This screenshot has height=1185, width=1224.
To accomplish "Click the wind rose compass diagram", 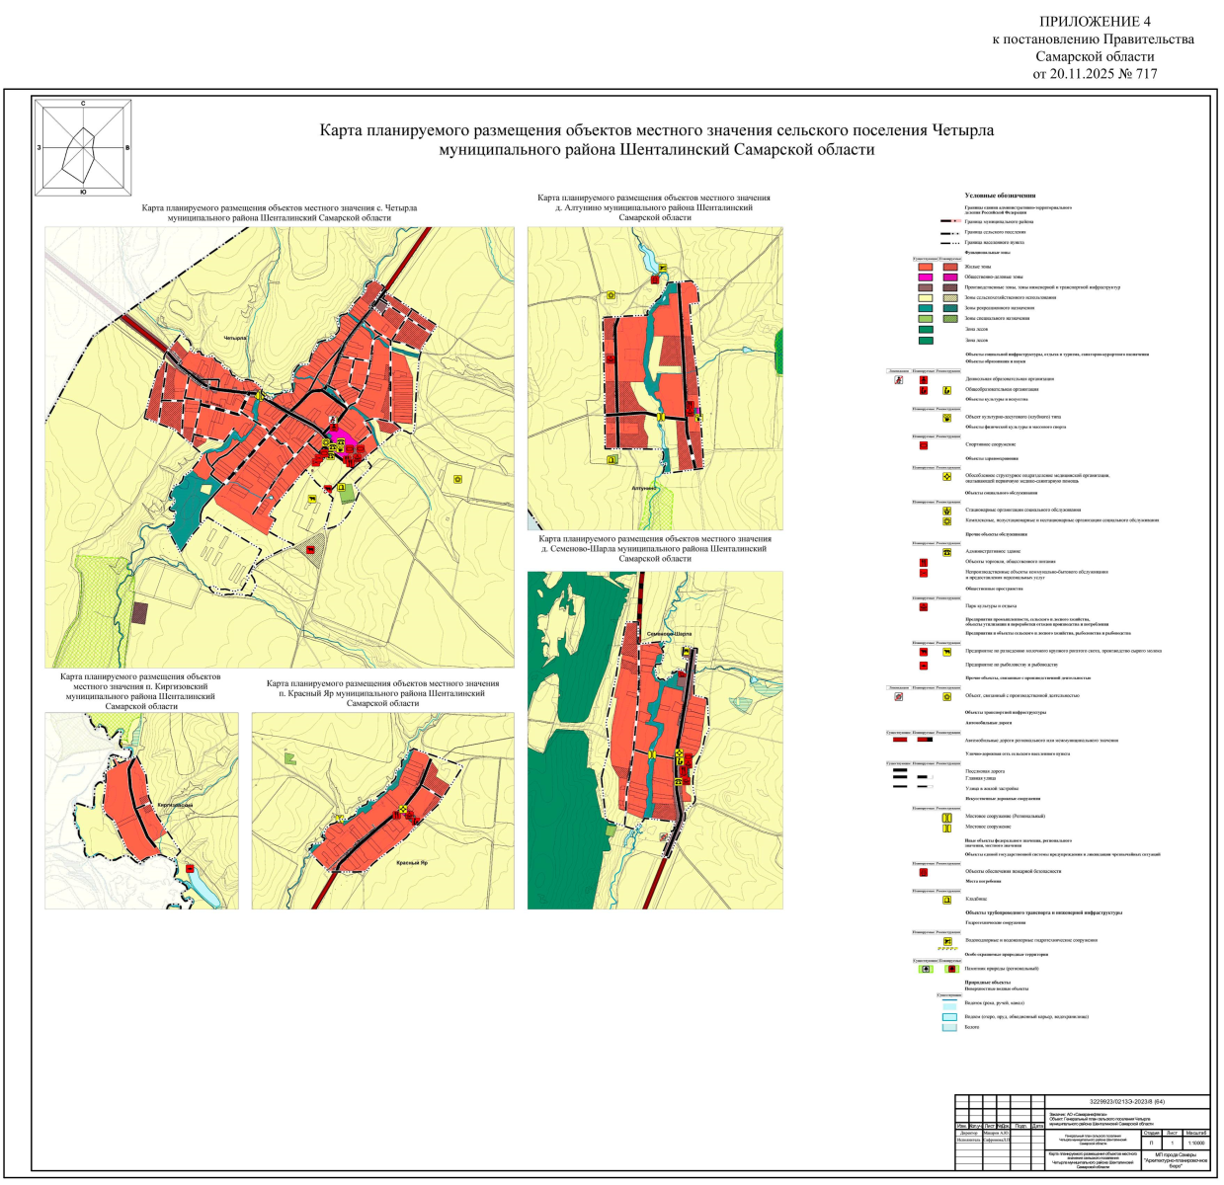I will (x=83, y=147).
